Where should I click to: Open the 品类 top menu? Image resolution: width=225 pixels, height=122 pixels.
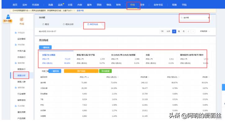coord(60,5)
